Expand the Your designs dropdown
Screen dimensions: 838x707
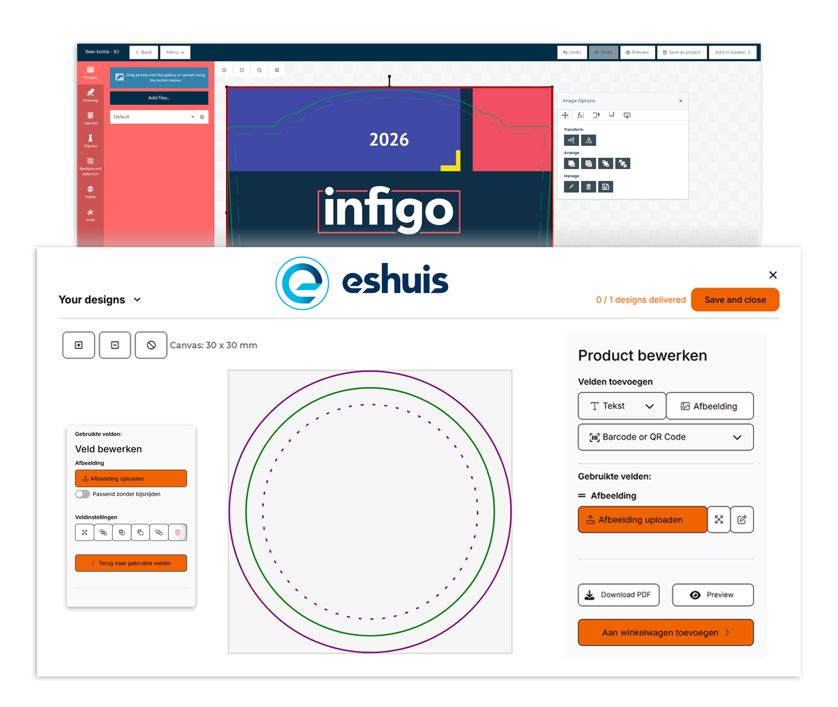coord(100,299)
